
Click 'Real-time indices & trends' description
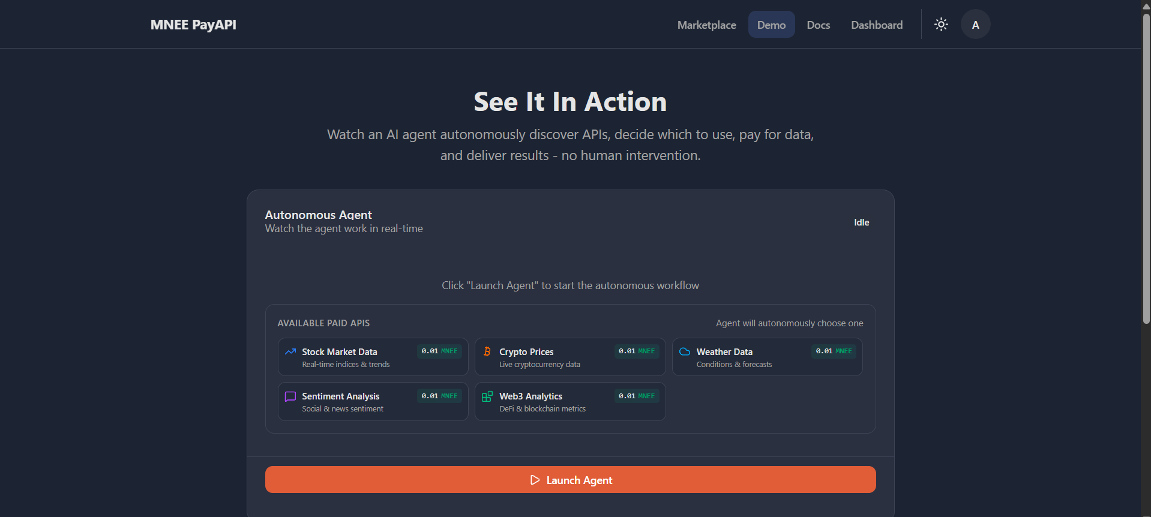coord(346,365)
